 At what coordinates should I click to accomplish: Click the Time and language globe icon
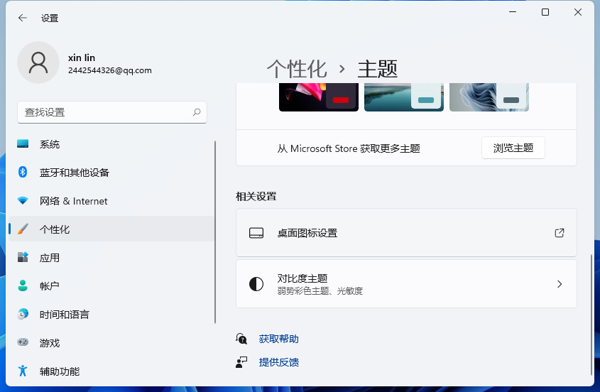23,314
